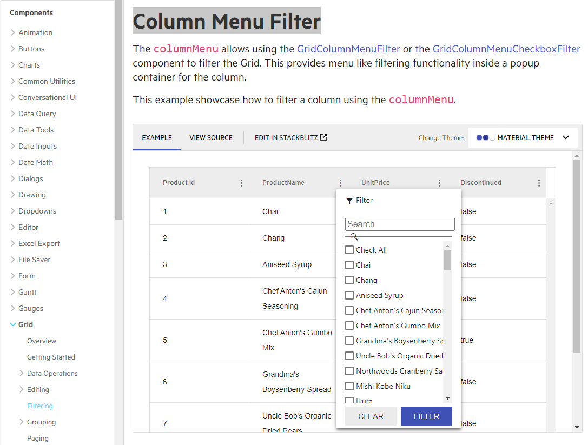The width and height of the screenshot is (588, 445).
Task: Select the EXAMPLE tab
Action: click(156, 137)
